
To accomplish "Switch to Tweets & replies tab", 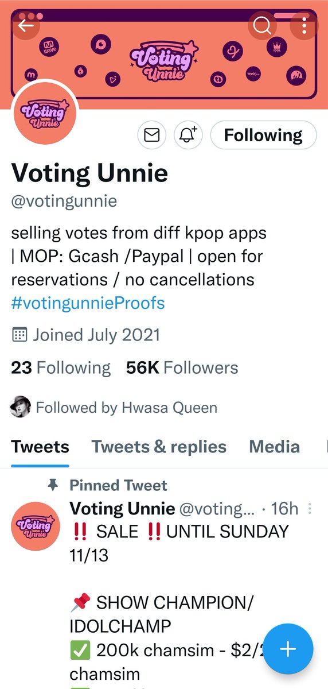I will pyautogui.click(x=159, y=447).
